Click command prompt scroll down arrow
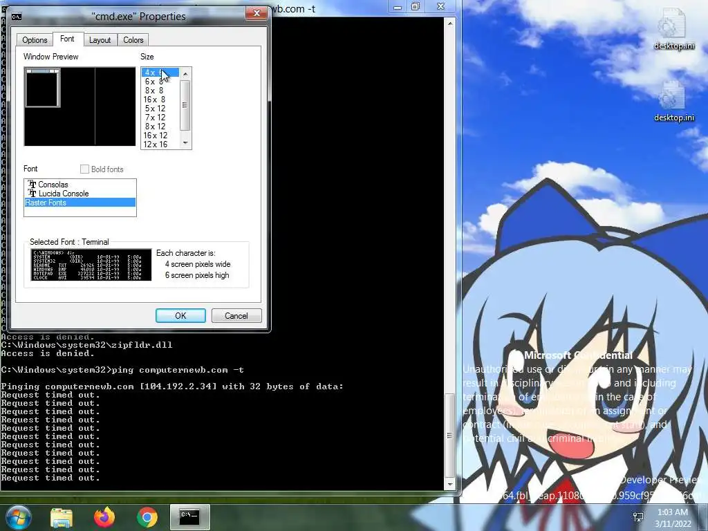Screen dimensions: 708x531 (449, 485)
